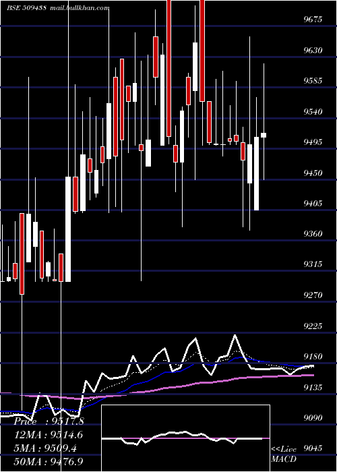The image size is (337, 472).
Task: Click the 9180 price axis label
Action: tap(313, 357)
